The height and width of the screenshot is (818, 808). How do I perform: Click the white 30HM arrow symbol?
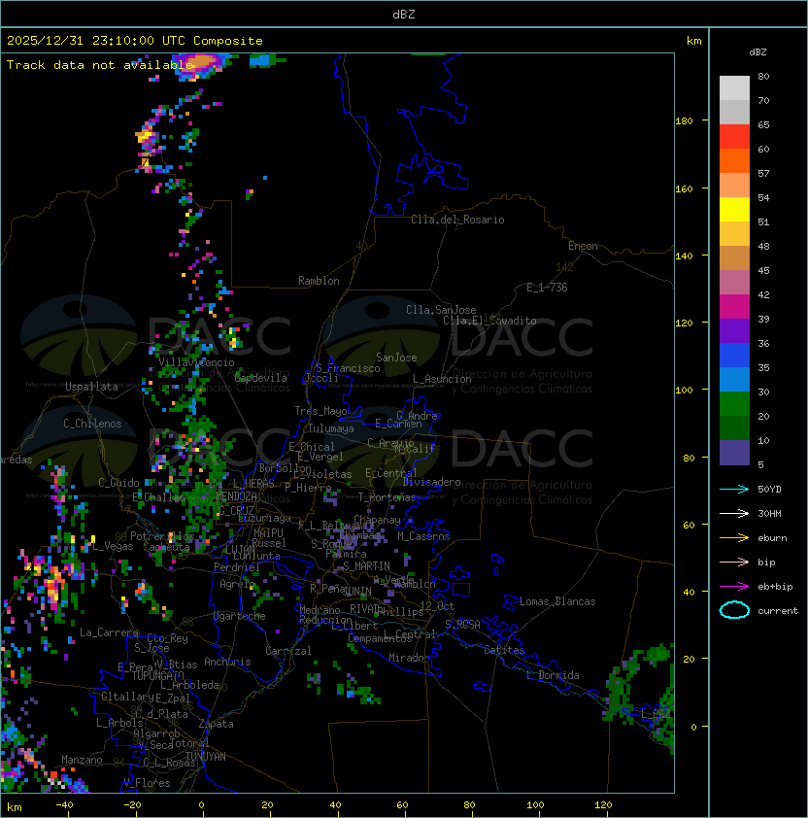tap(734, 513)
